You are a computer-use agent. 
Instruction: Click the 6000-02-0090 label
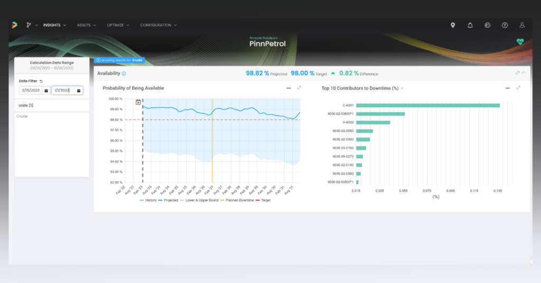(343, 139)
